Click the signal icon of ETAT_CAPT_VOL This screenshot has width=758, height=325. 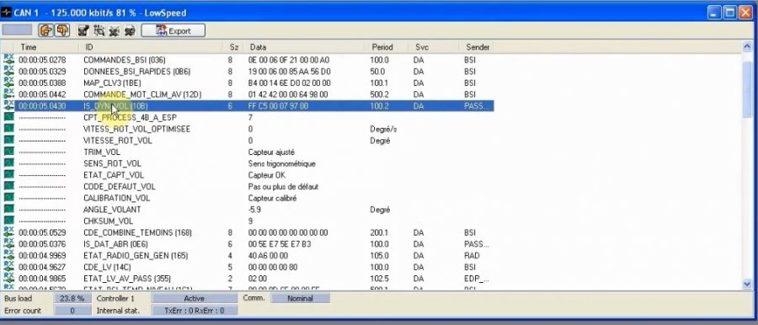(8, 174)
